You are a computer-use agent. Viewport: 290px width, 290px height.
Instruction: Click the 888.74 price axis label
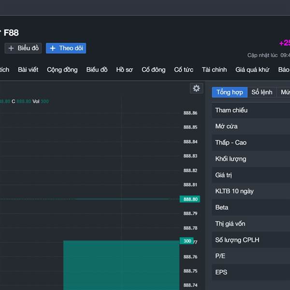point(190,285)
